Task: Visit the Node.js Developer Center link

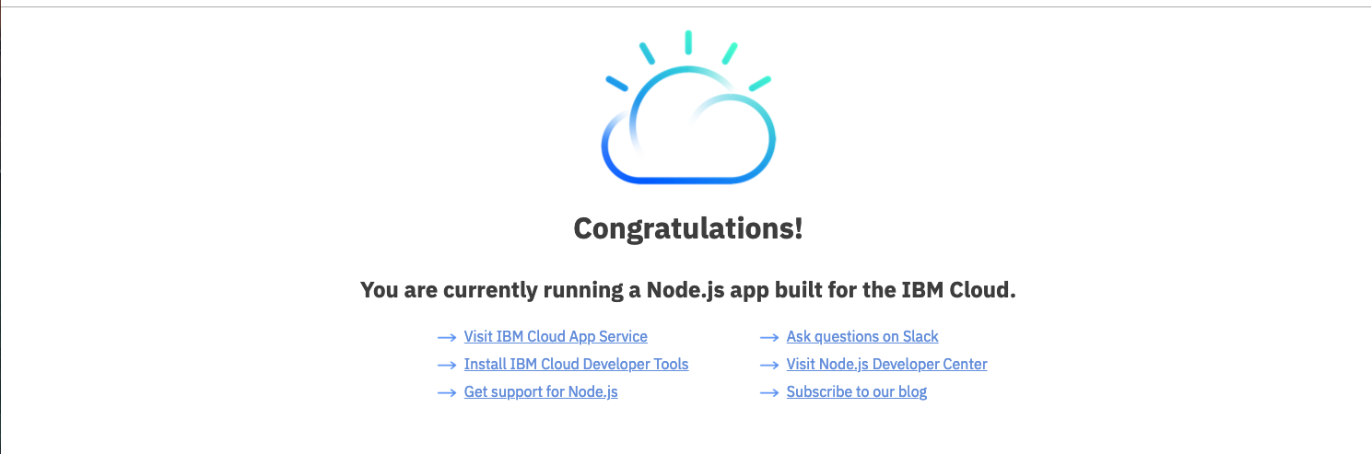Action: click(886, 365)
